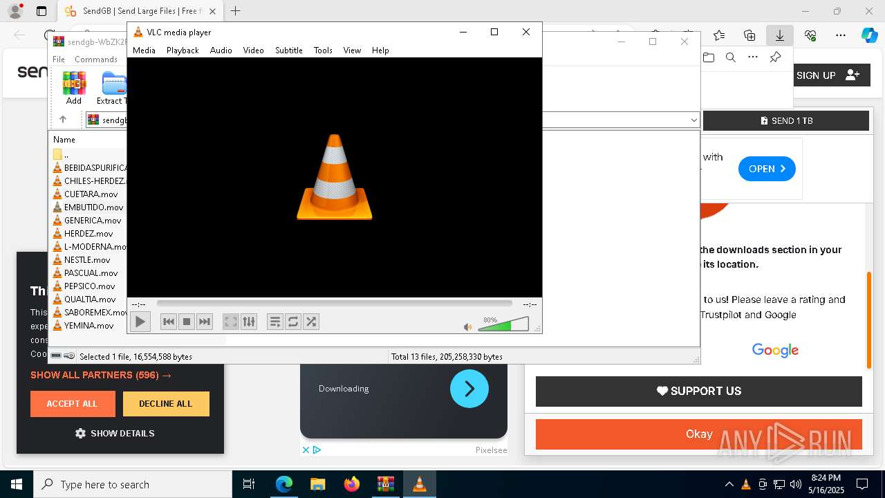Click the orange Okay button

pyautogui.click(x=699, y=434)
